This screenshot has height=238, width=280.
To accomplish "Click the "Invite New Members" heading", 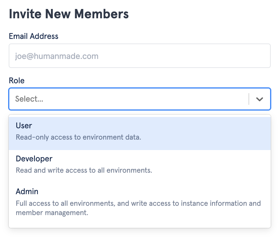I will tap(69, 14).
